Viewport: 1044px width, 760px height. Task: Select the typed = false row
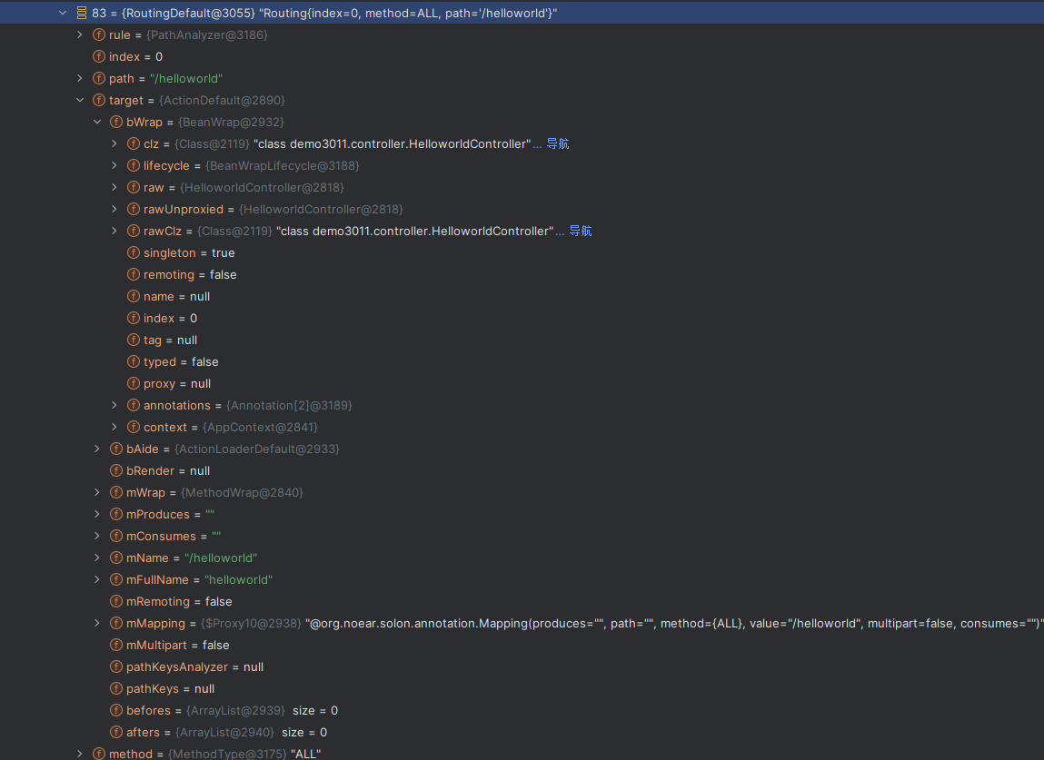[x=522, y=361]
